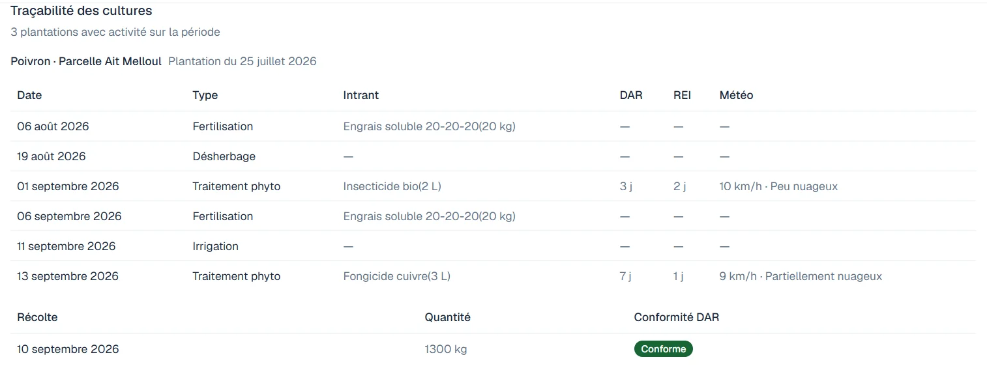The height and width of the screenshot is (381, 987).
Task: Click the Poivron · Parcelle Ait Melloul heading
Action: coord(86,61)
